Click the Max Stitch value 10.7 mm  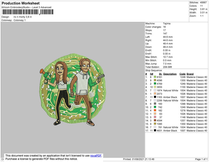[168, 57]
